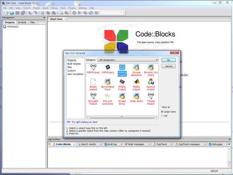The width and height of the screenshot is (233, 175).
Task: Select the List view radio button
Action: pyautogui.click(x=162, y=116)
